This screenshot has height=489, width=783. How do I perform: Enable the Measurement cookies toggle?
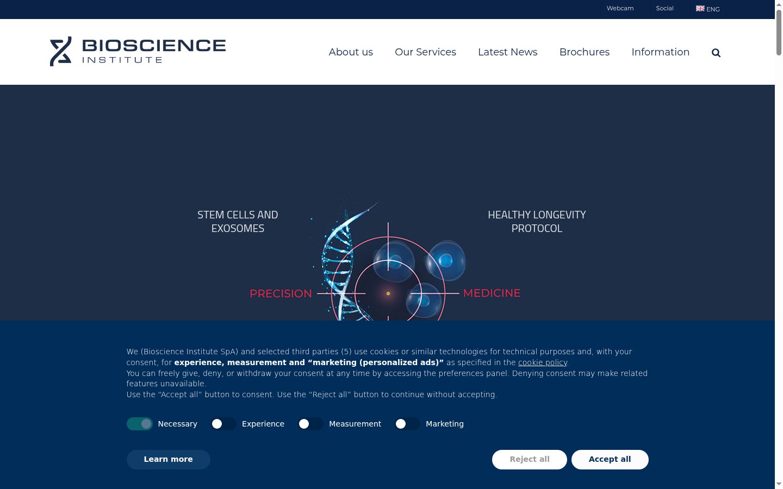(x=310, y=424)
